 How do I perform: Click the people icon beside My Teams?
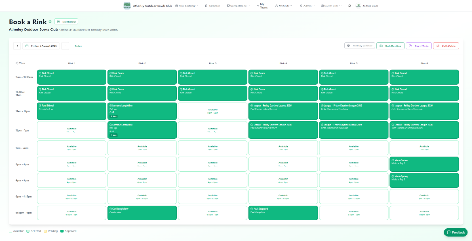point(258,6)
